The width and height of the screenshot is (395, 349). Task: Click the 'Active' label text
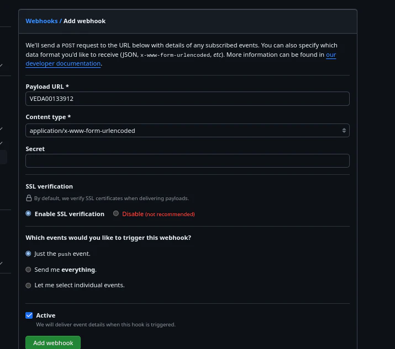click(x=46, y=315)
